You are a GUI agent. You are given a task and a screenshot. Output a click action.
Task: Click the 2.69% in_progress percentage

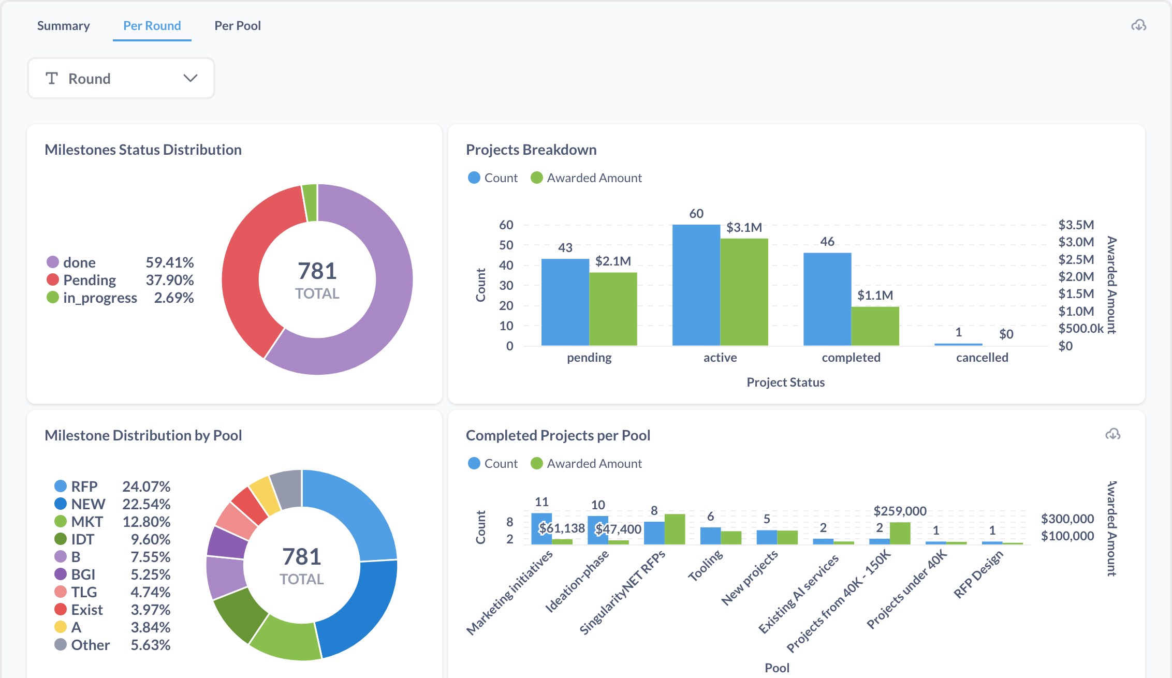174,298
